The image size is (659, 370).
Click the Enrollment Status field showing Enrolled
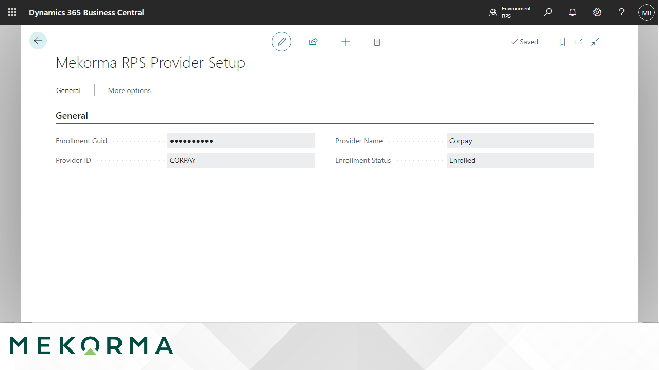(521, 160)
